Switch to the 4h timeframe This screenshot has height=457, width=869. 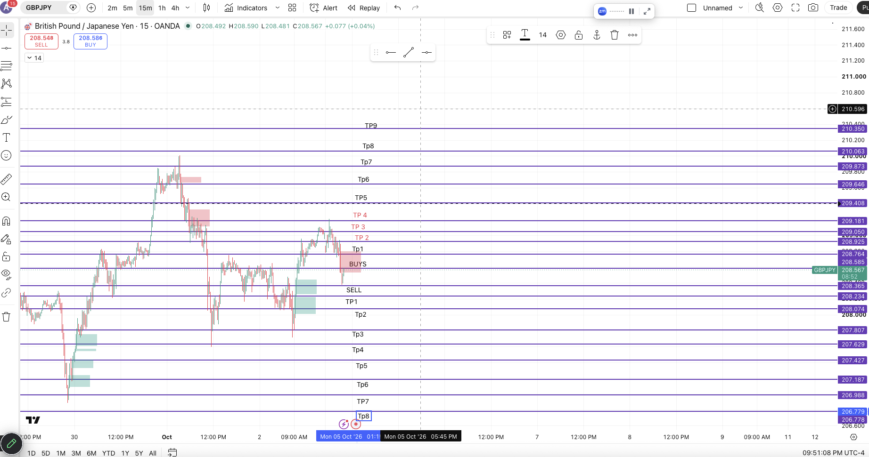pos(175,8)
